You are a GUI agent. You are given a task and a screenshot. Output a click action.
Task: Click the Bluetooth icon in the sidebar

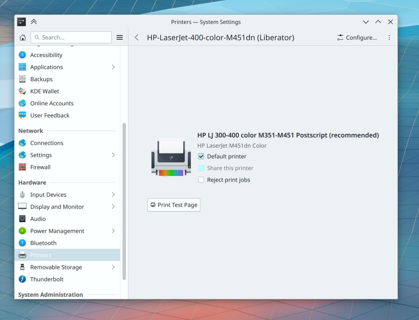23,243
